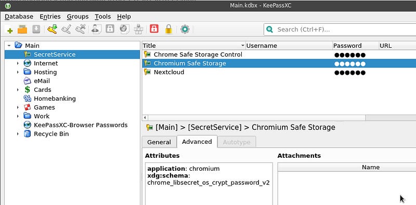Viewport: 416px width, 205px height.
Task: Select the Work group label
Action: (x=42, y=116)
